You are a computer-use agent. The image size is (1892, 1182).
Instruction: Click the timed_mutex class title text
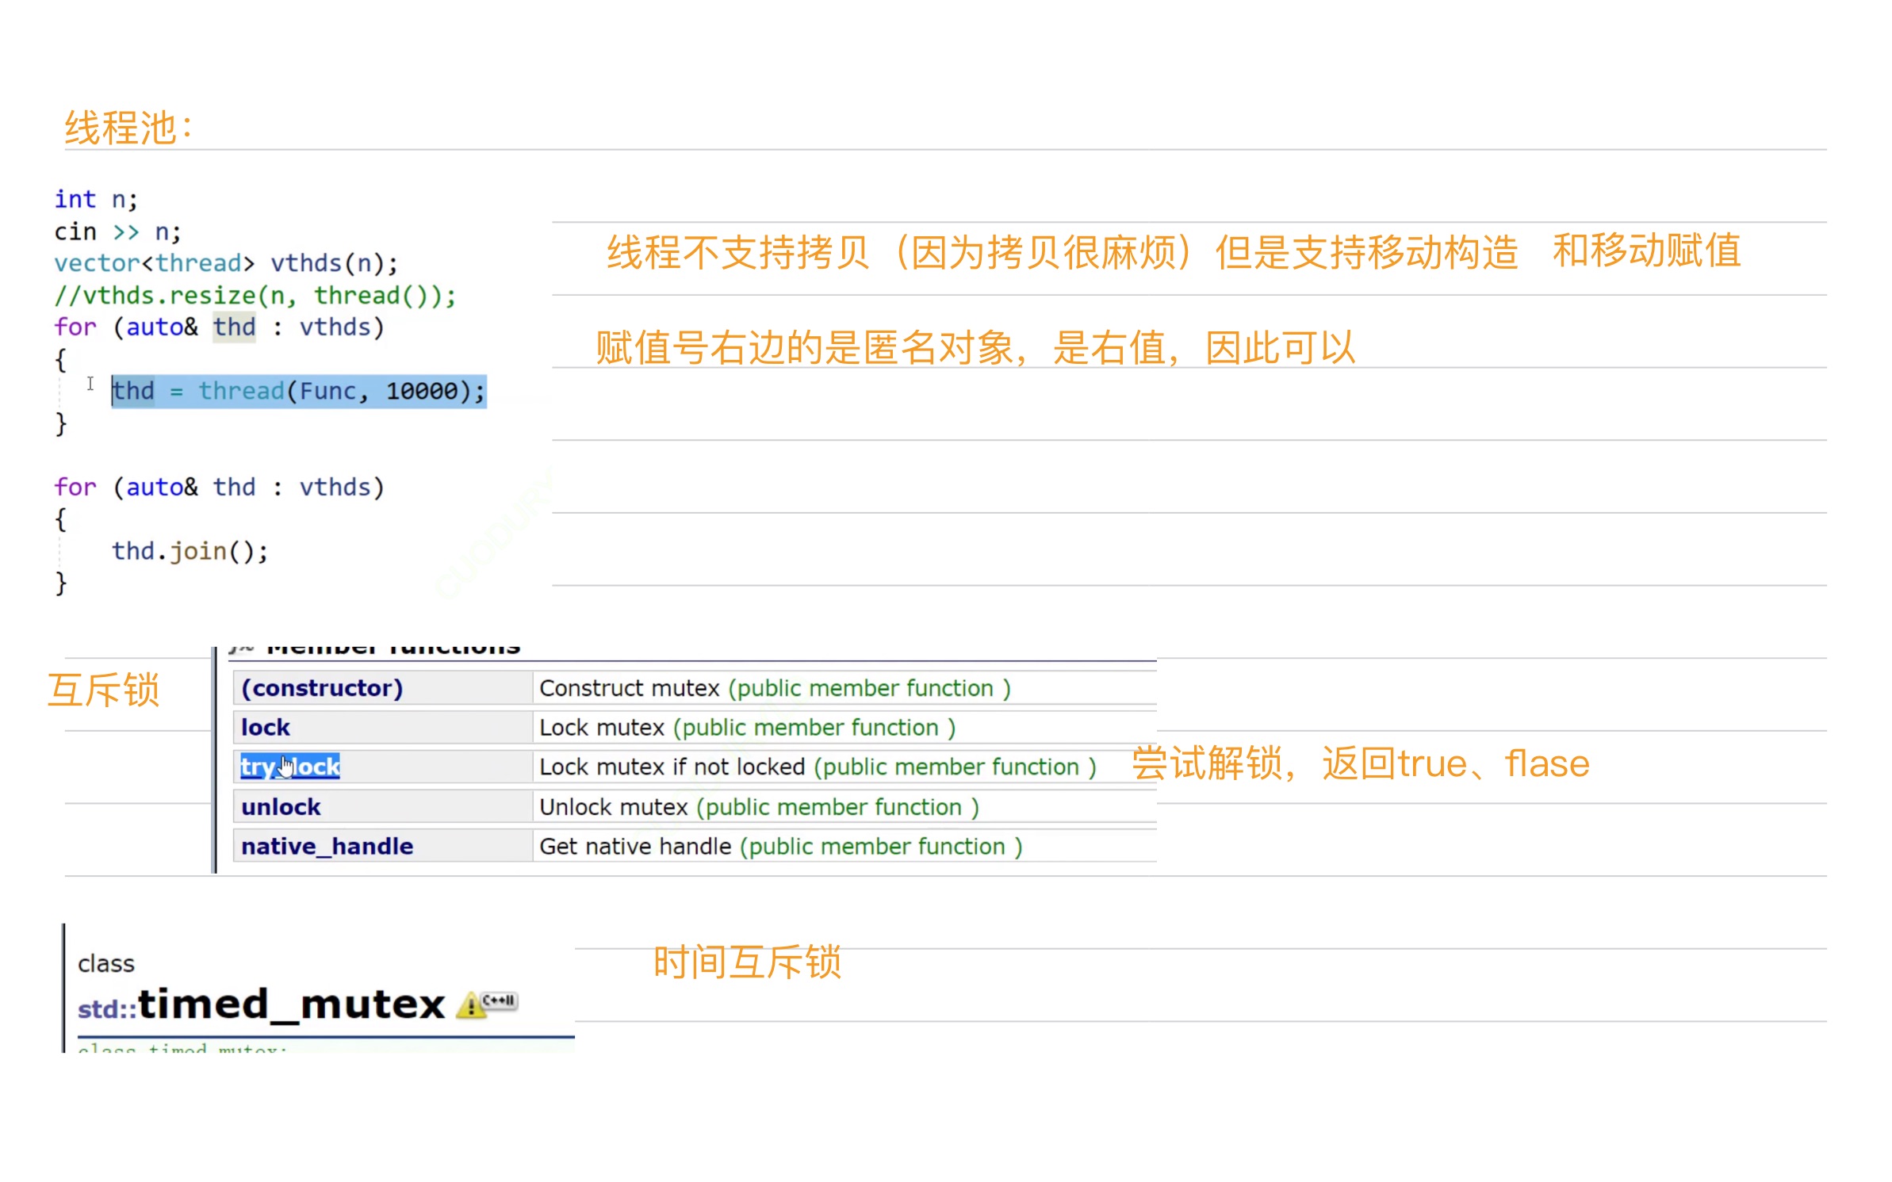[x=291, y=1004]
